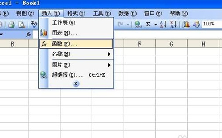Screen dimensions: 222x138
Task: Click the Sort Ascending icon
Action: point(163,24)
